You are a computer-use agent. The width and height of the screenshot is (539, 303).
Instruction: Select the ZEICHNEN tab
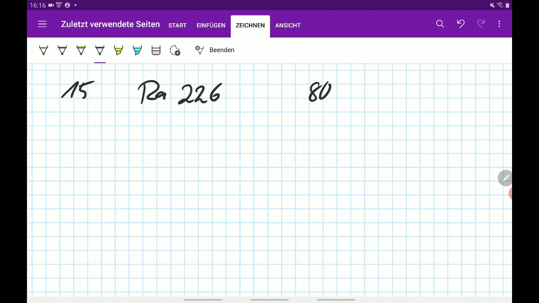coord(250,26)
